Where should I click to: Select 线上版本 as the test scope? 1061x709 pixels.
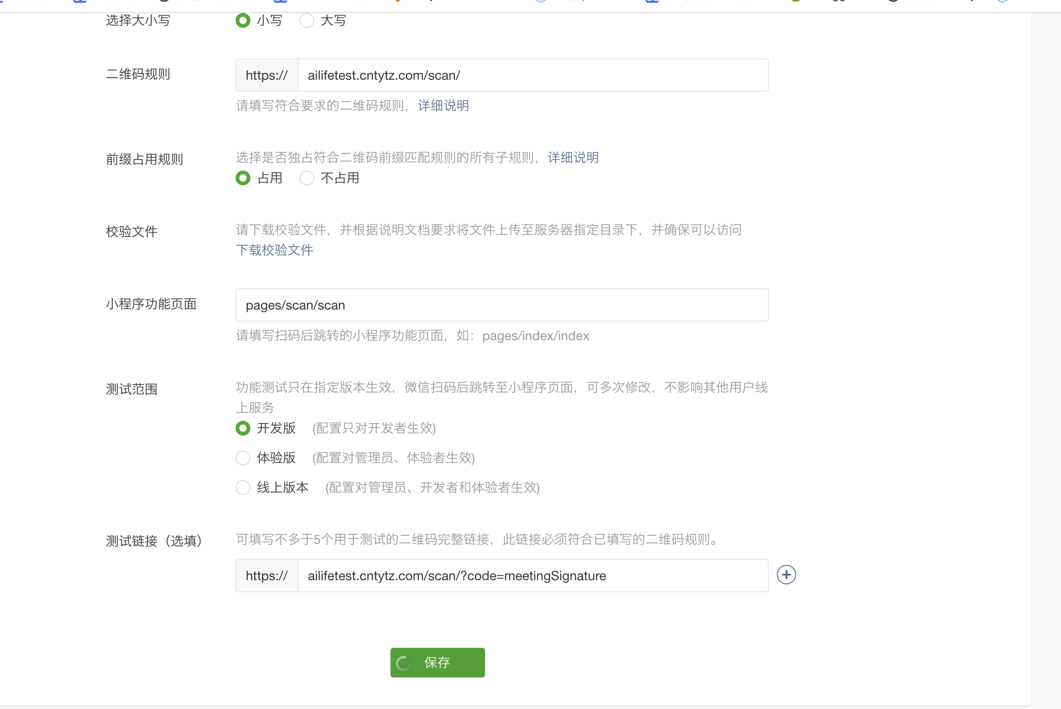coord(243,487)
